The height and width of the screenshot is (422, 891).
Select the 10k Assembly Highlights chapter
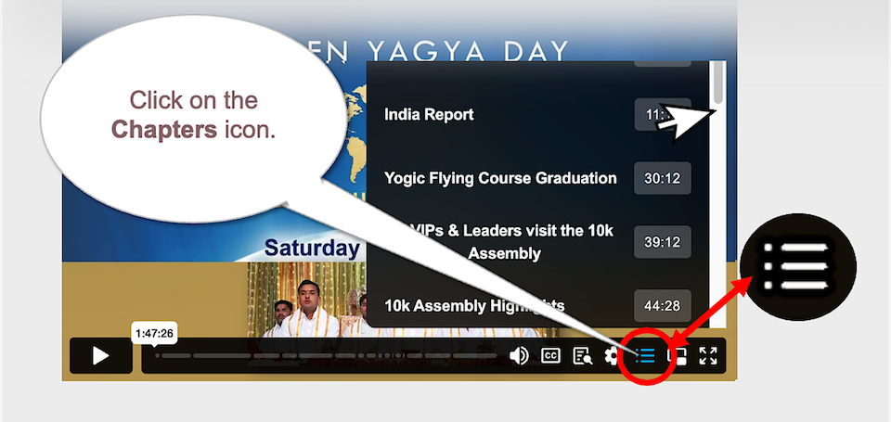(474, 306)
